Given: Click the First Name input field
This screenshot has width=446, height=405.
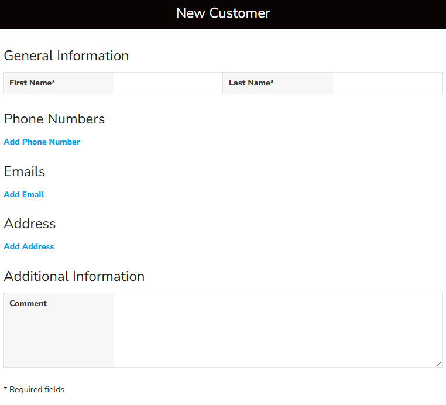Looking at the screenshot, I should point(167,83).
